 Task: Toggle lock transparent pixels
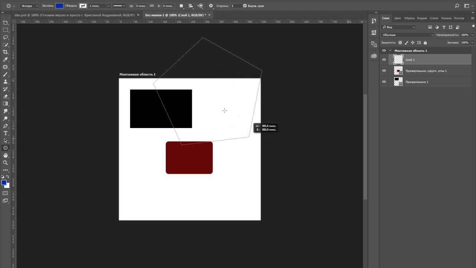400,43
